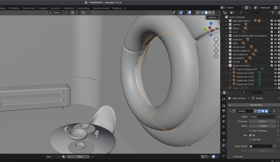This screenshot has width=280, height=162.
Task: Toggle camera view gizmo in viewport
Action: 216,51
